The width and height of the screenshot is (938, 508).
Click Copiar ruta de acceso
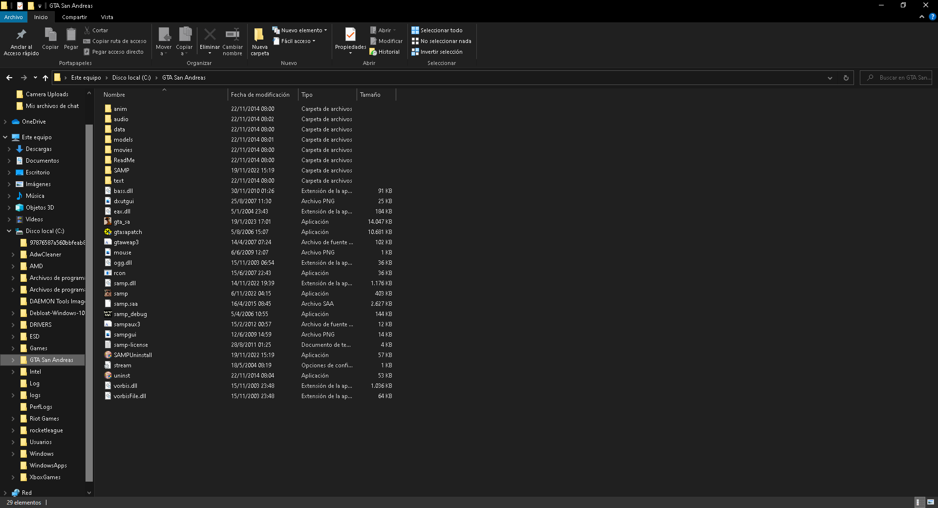[x=115, y=41]
